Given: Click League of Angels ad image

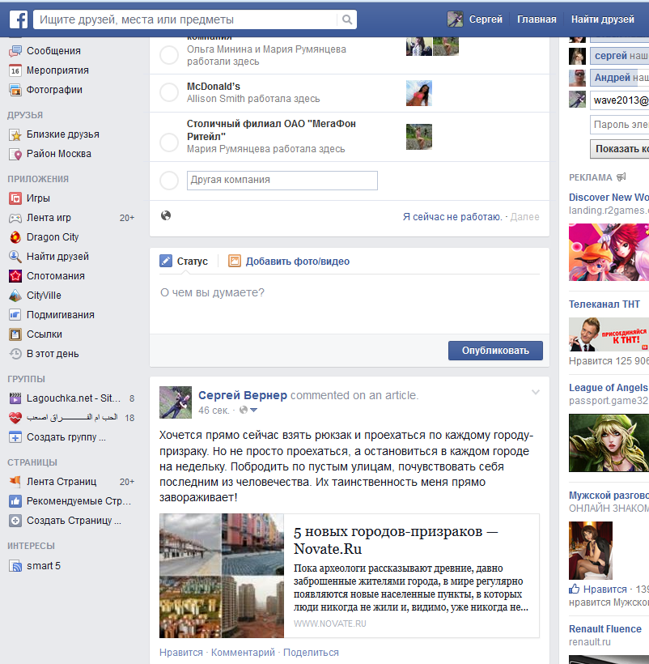Looking at the screenshot, I should [x=609, y=443].
